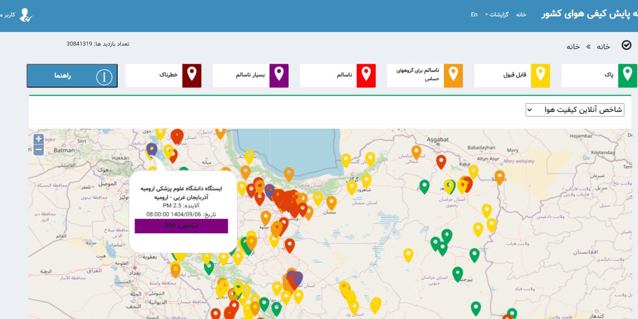Go to 'خانه' in the top navigation

pyautogui.click(x=521, y=14)
